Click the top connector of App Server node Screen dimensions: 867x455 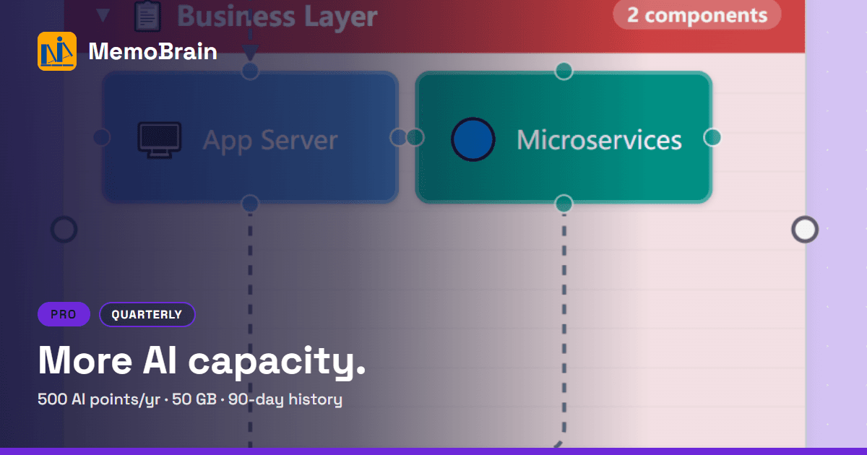(x=250, y=71)
